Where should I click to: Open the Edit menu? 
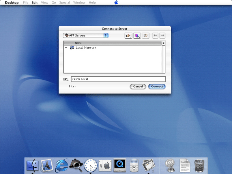point(35,3)
